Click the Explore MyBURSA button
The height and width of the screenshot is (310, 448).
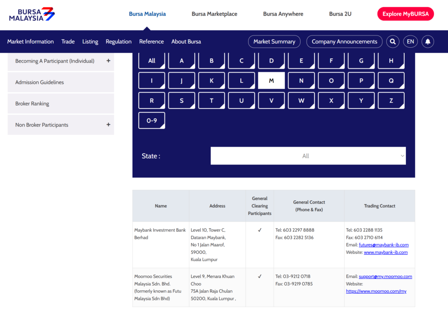coord(405,14)
